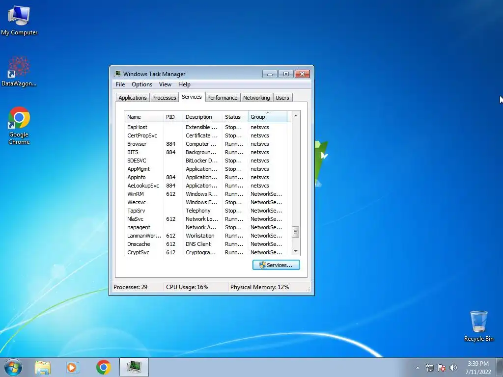This screenshot has width=503, height=377.
Task: Open Action Center flag icon
Action: (x=442, y=368)
